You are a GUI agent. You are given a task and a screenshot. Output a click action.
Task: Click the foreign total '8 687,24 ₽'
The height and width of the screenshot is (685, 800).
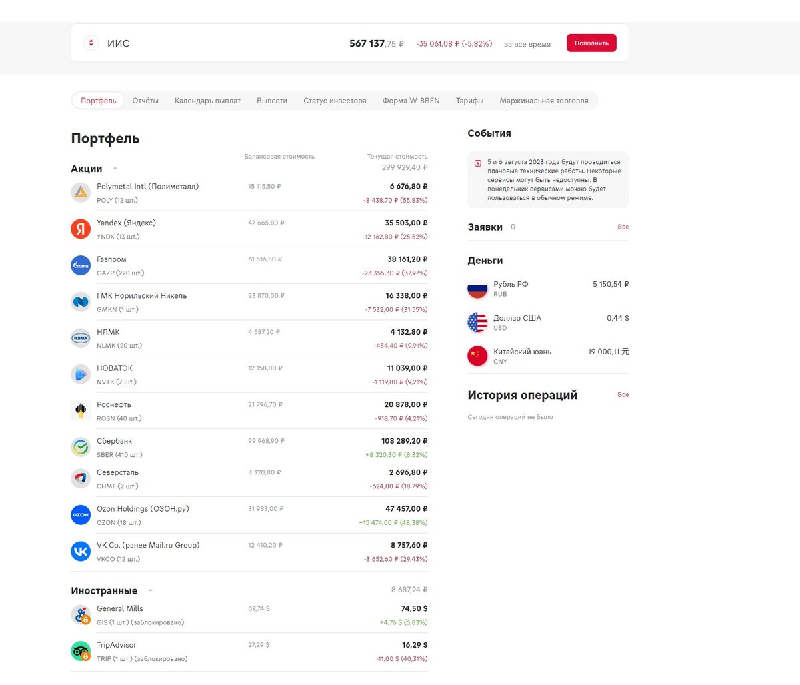(409, 590)
